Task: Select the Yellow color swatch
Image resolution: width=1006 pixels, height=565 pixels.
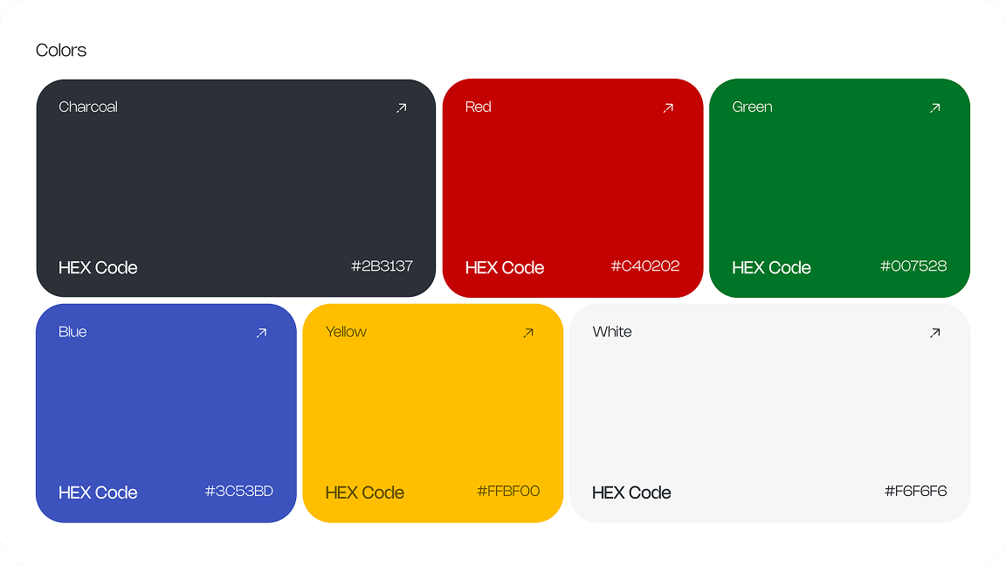Action: point(433,413)
